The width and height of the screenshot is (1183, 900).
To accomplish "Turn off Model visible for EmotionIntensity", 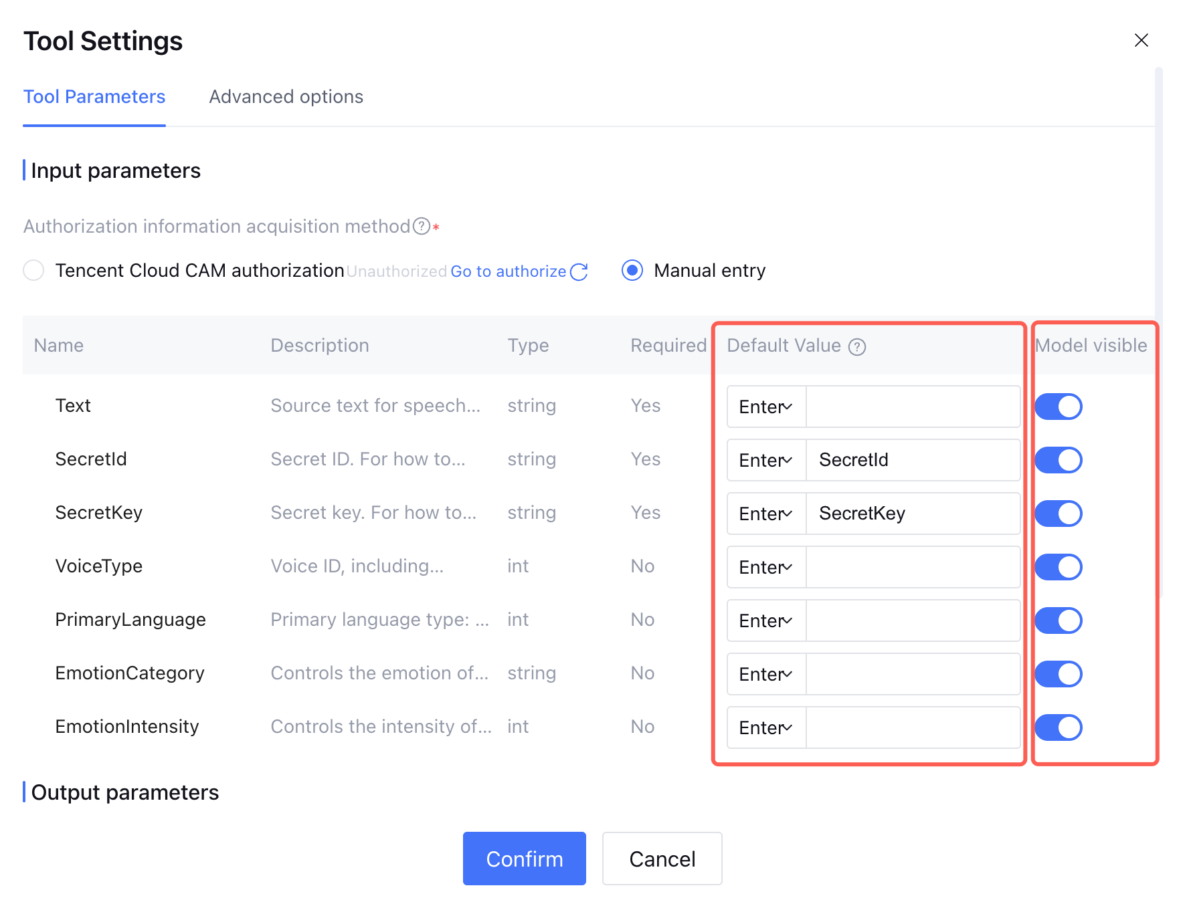I will click(x=1058, y=727).
